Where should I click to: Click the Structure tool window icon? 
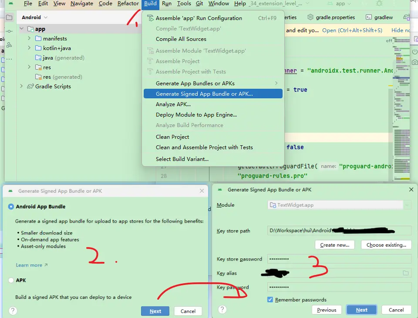pyautogui.click(x=9, y=45)
